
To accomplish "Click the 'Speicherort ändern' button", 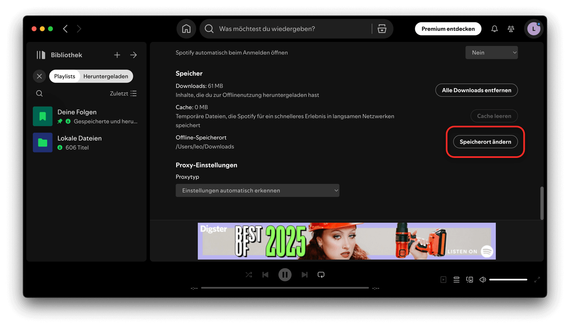I will (x=485, y=142).
